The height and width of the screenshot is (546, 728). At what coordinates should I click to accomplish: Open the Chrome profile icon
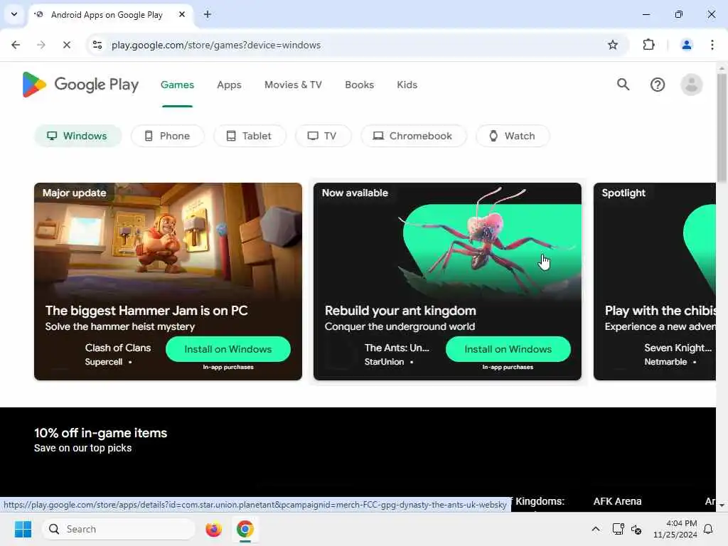686,45
